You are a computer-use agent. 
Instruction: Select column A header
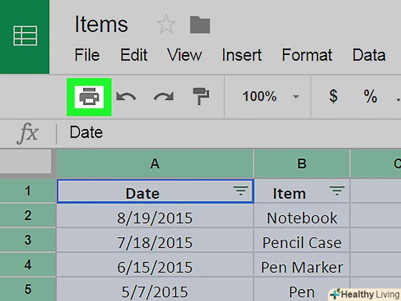155,163
